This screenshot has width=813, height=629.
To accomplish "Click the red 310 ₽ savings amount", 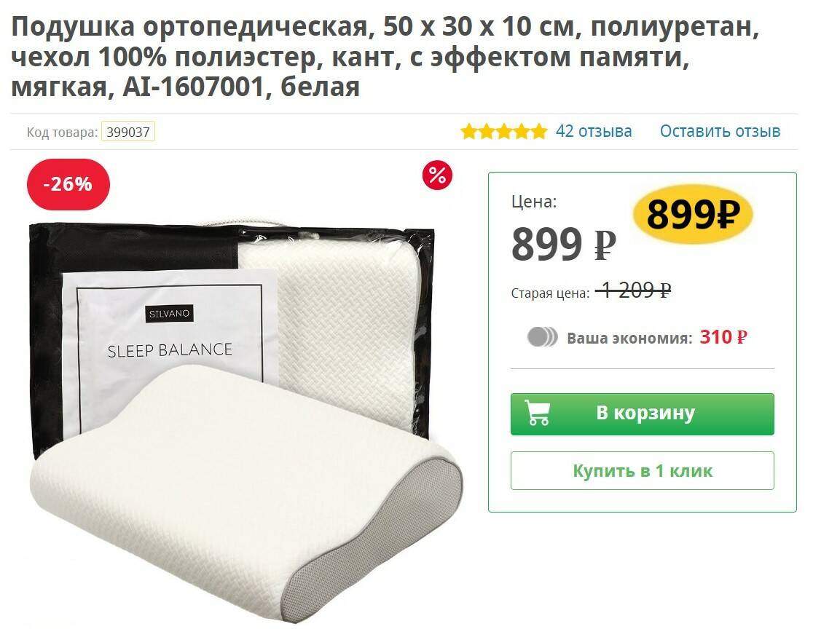I will tap(724, 337).
